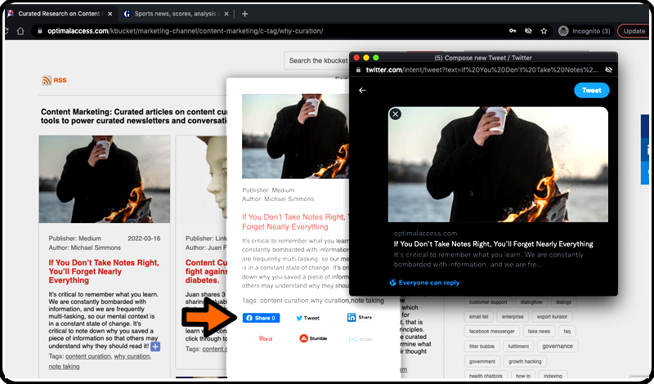The width and height of the screenshot is (654, 384).
Task: Click the note taking tag link
Action: click(x=64, y=367)
